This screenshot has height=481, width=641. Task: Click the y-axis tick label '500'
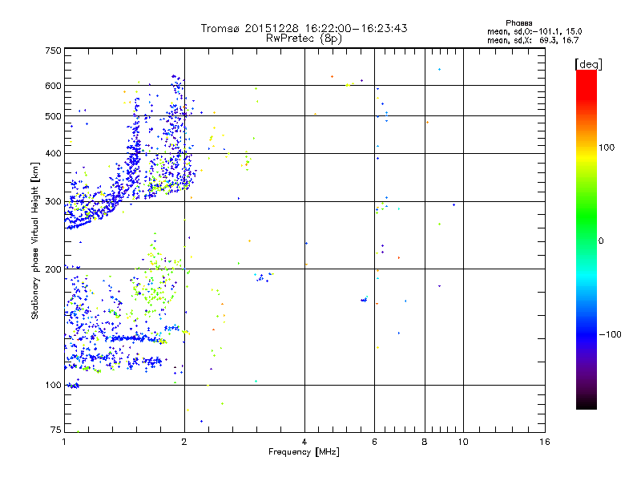(53, 116)
